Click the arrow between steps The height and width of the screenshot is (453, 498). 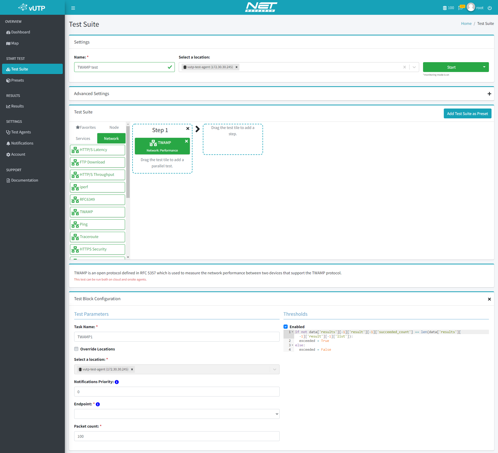pos(198,129)
